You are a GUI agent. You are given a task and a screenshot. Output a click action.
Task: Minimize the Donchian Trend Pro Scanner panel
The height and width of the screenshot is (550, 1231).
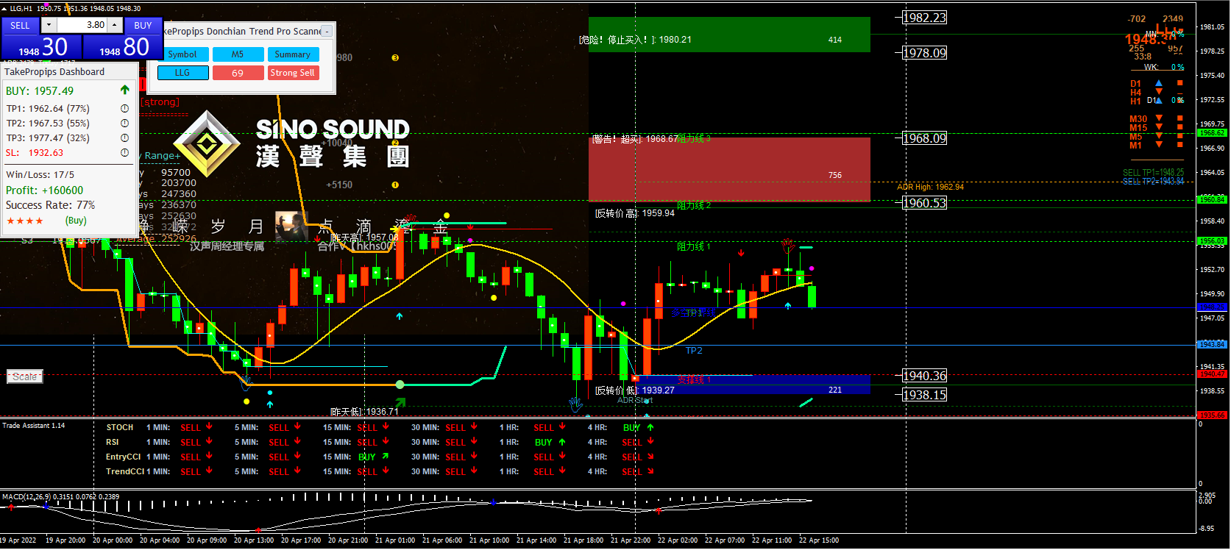click(x=327, y=32)
